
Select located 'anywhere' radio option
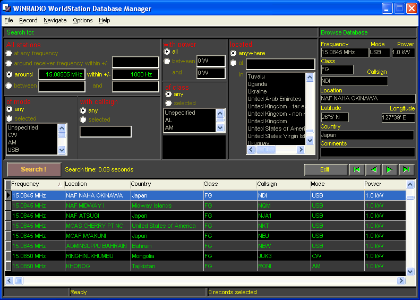233,53
